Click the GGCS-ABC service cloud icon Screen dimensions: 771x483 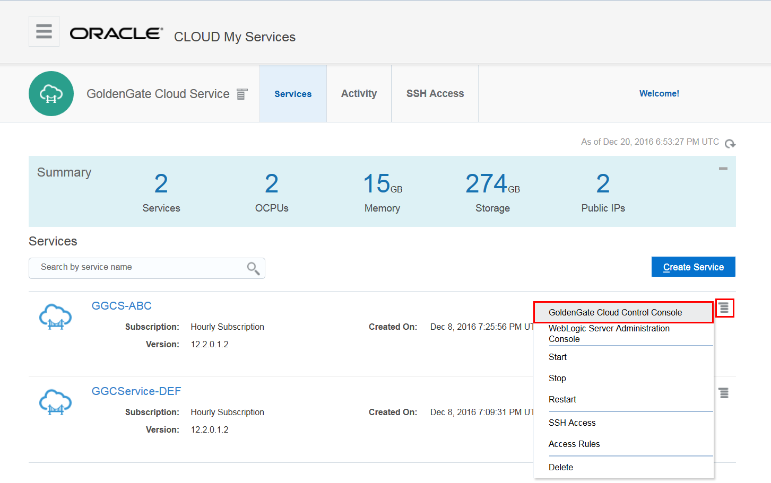[x=55, y=317]
